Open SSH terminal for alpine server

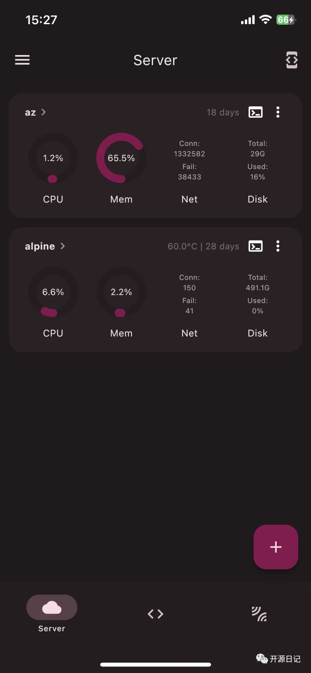coord(255,246)
